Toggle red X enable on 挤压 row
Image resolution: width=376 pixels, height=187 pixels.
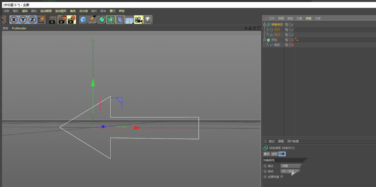coord(293,40)
